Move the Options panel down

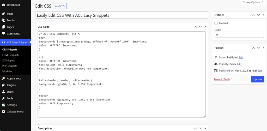pyautogui.click(x=258, y=15)
